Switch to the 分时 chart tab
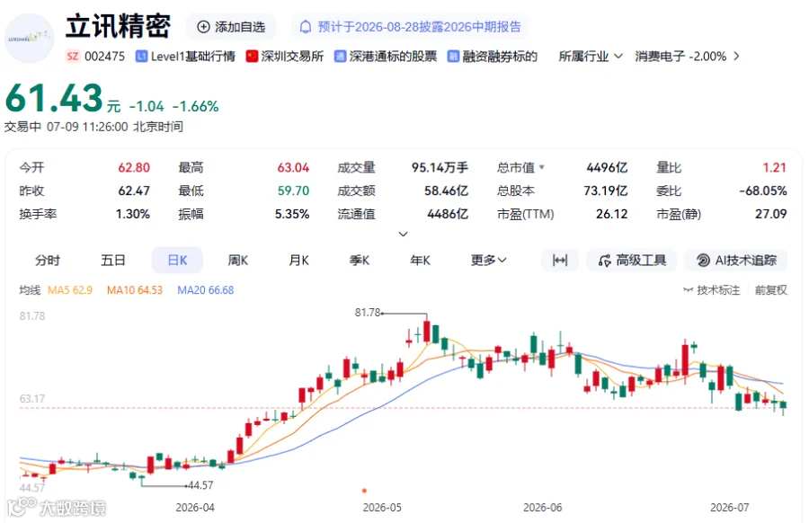 coord(48,261)
